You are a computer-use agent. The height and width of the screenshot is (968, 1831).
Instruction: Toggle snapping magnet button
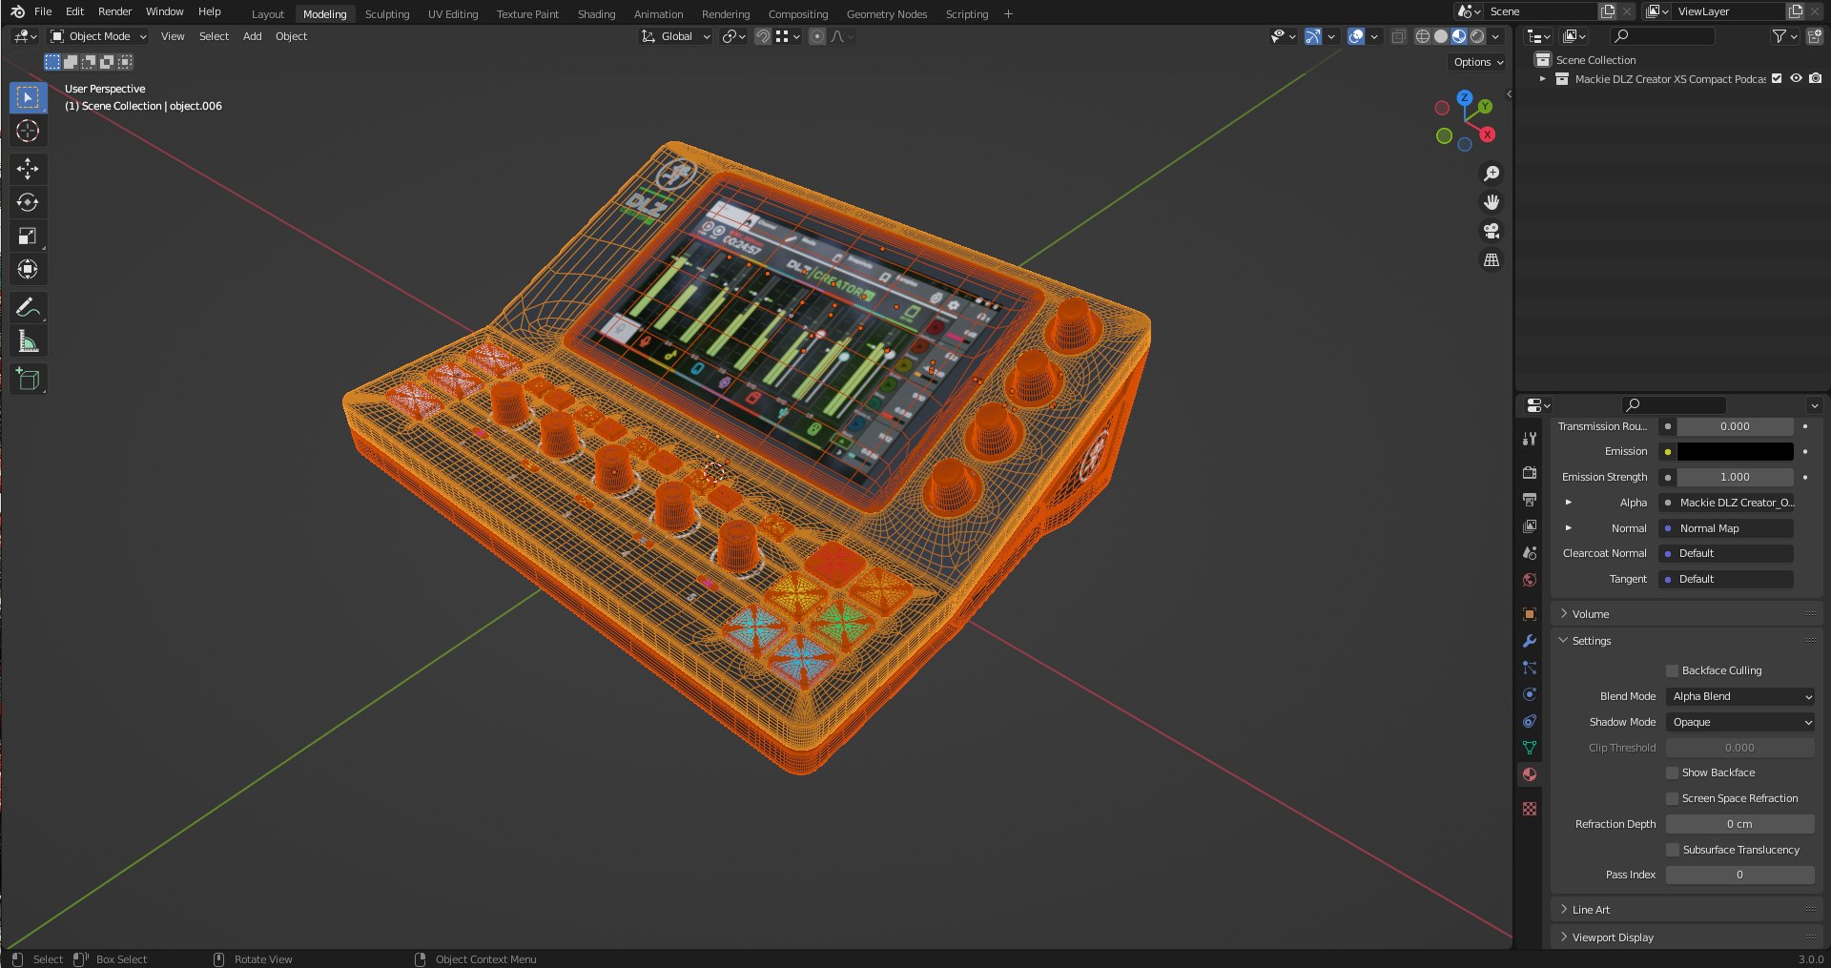[762, 36]
